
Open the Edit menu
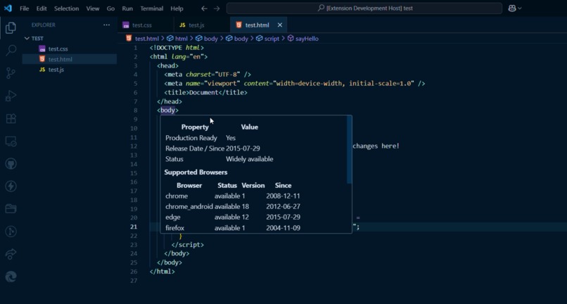pos(42,8)
